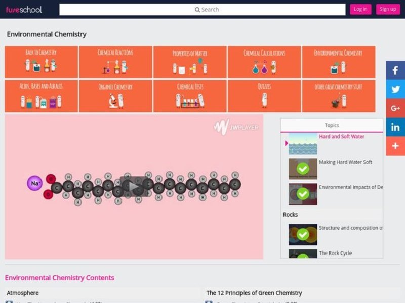Open the Chemical Reactions category tile

(x=115, y=62)
